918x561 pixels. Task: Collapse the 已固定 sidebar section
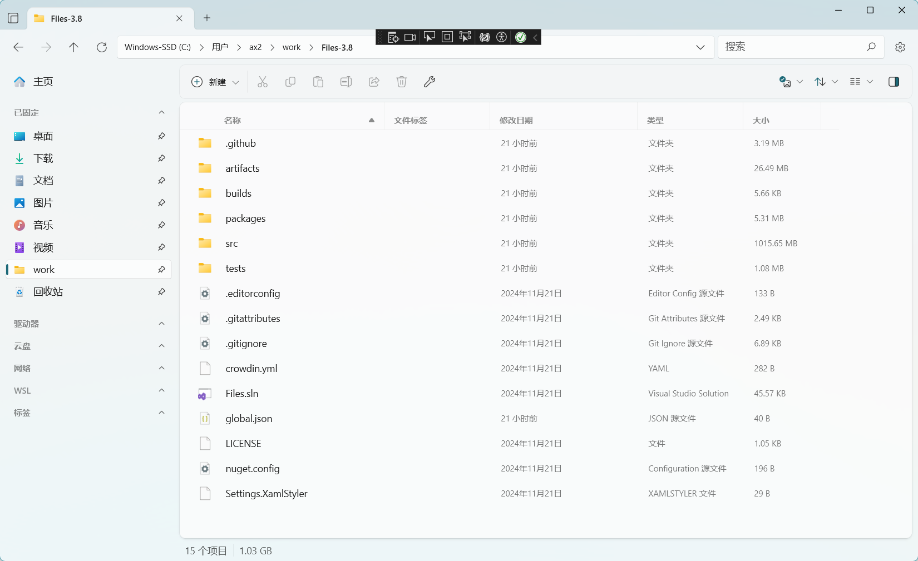(x=161, y=112)
